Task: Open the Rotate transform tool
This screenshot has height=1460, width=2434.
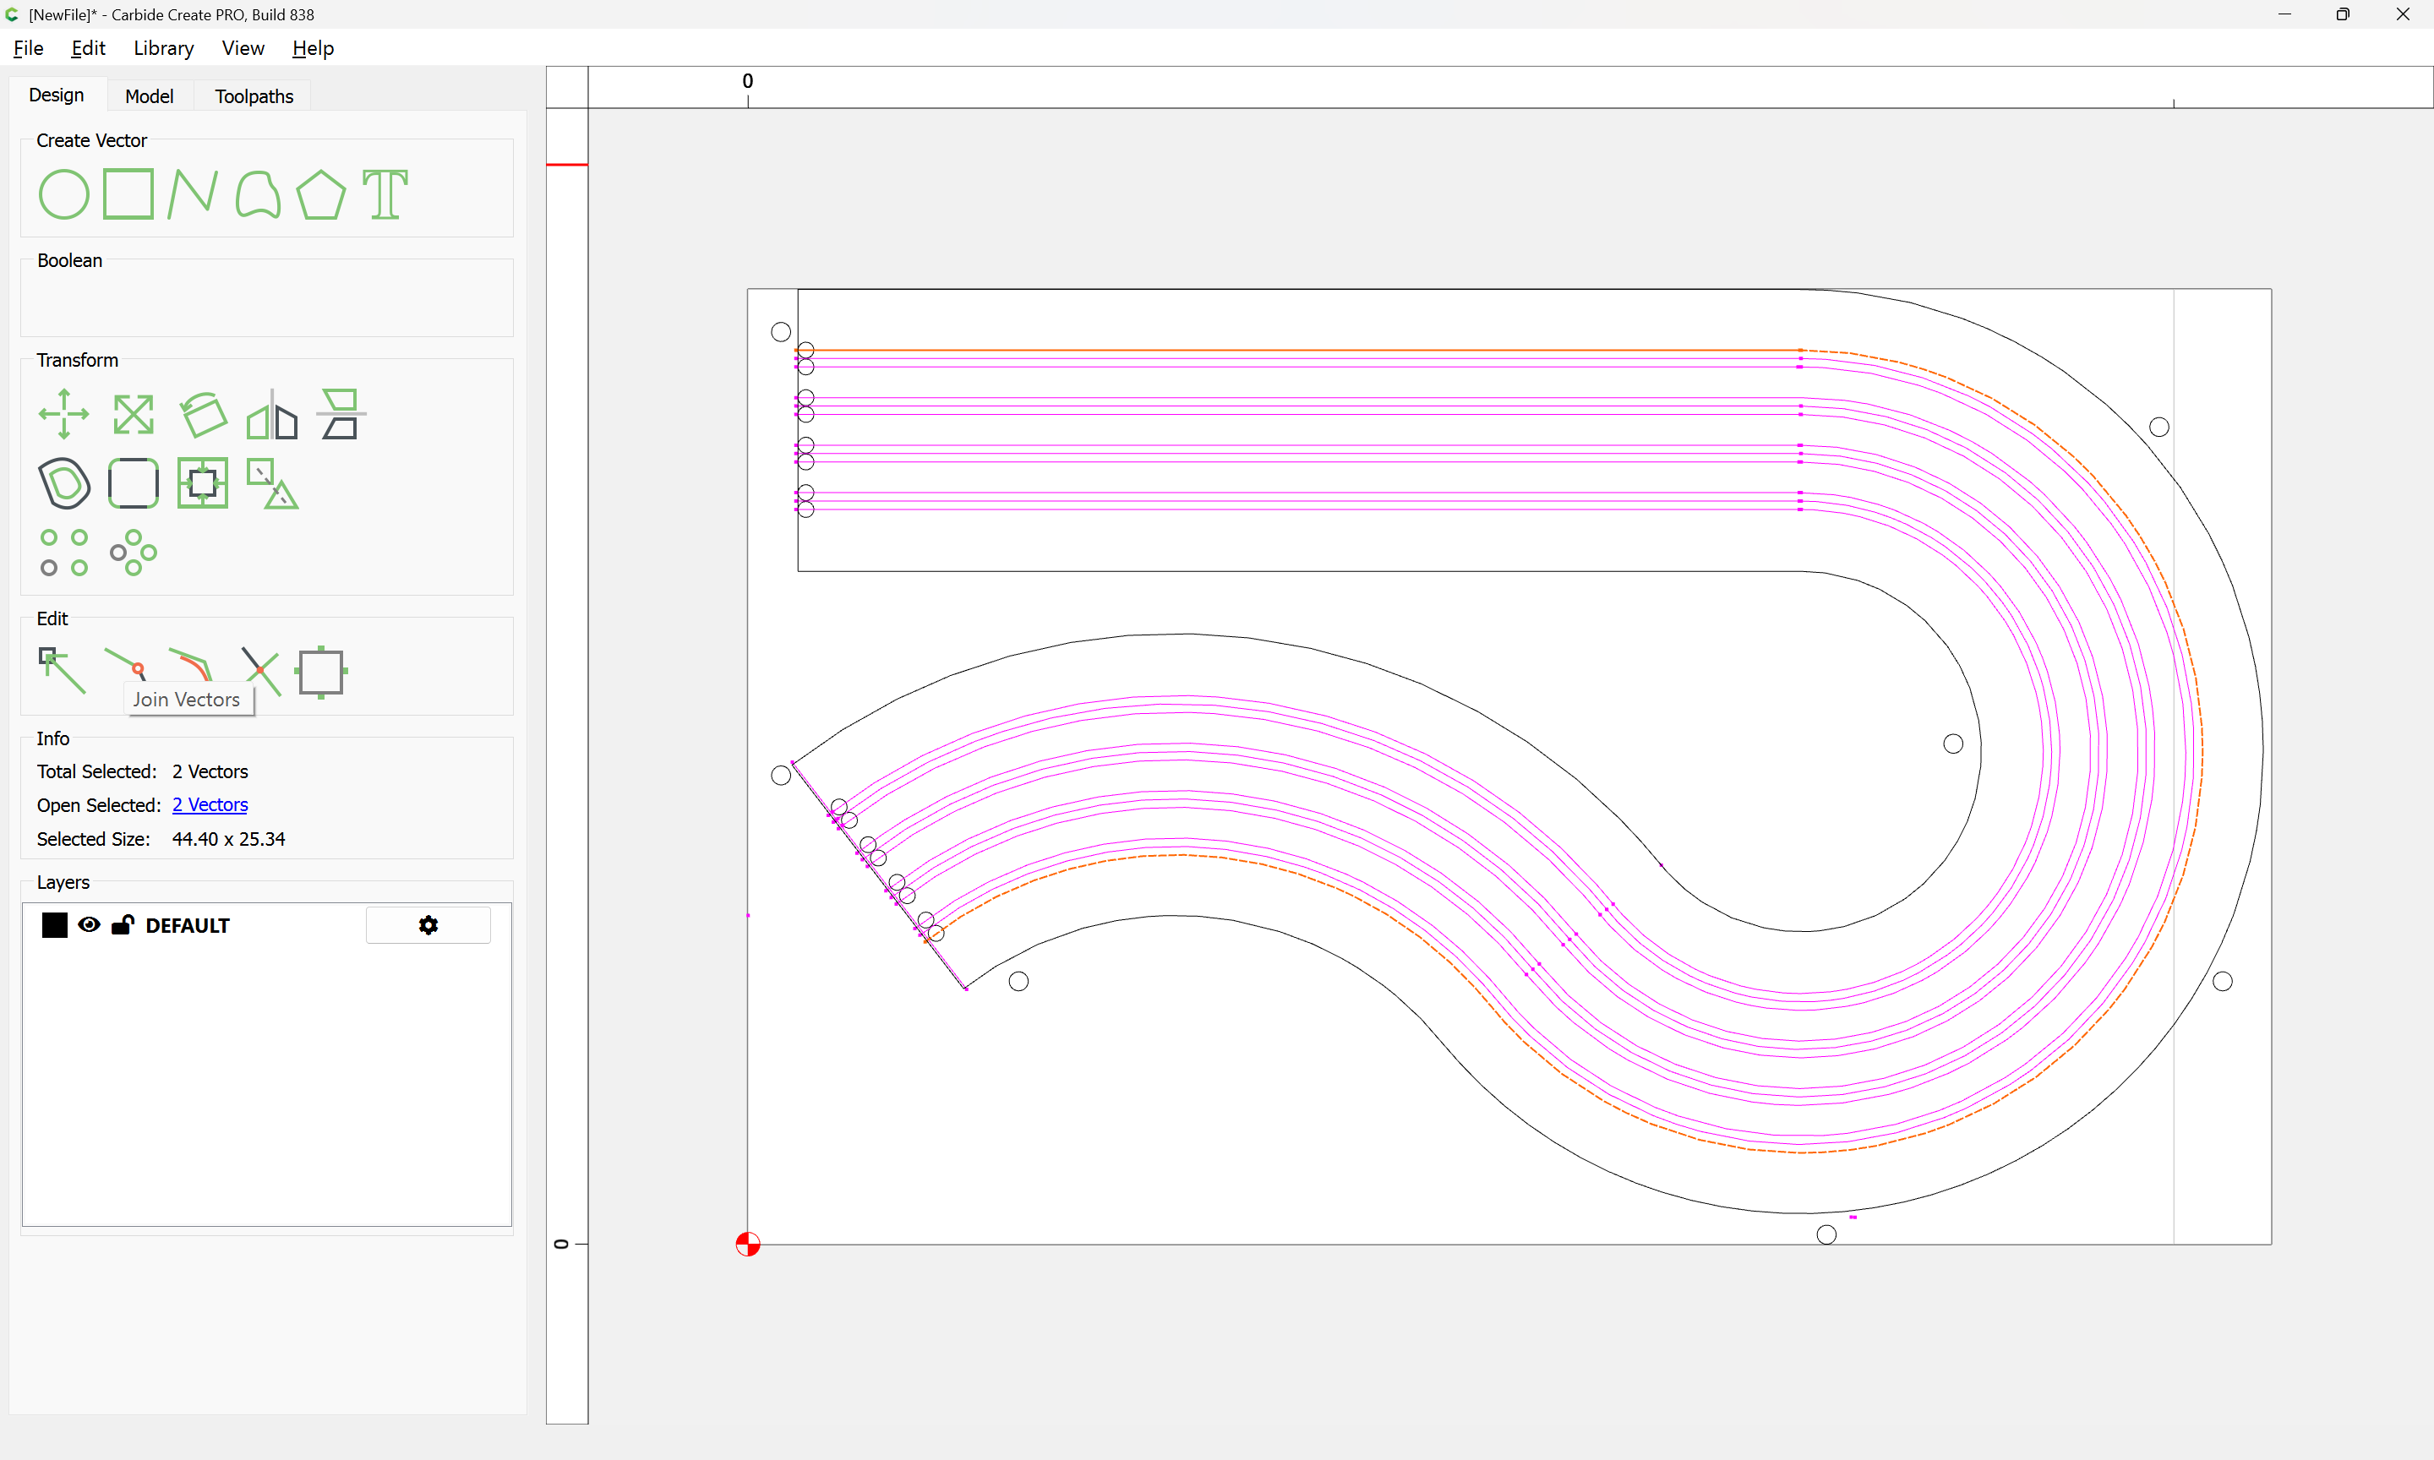Action: tap(204, 414)
